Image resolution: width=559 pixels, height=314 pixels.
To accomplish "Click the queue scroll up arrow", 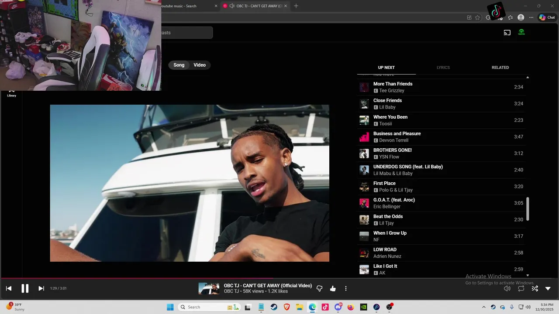I will [x=528, y=77].
